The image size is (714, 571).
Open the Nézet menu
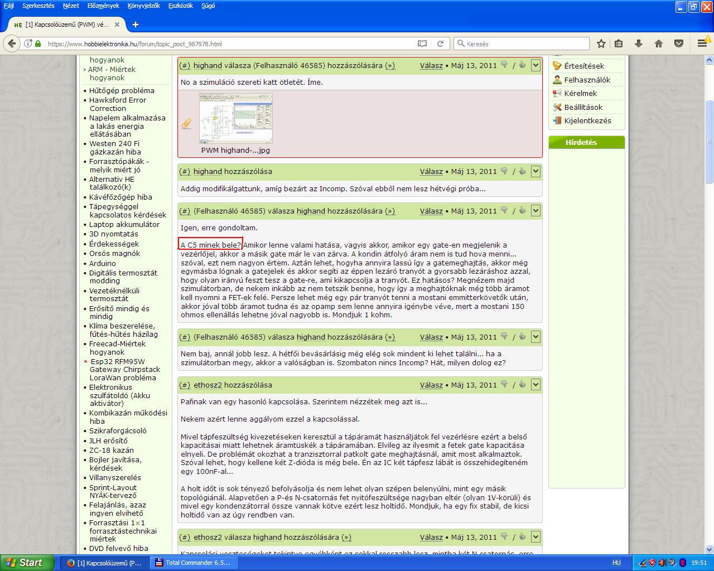coord(71,6)
